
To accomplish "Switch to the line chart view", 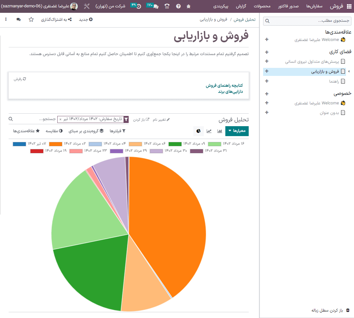I will click(x=209, y=131).
